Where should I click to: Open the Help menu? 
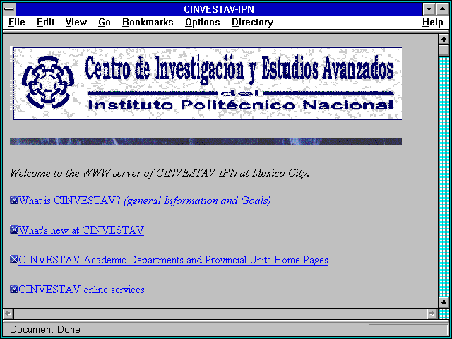[x=433, y=23]
